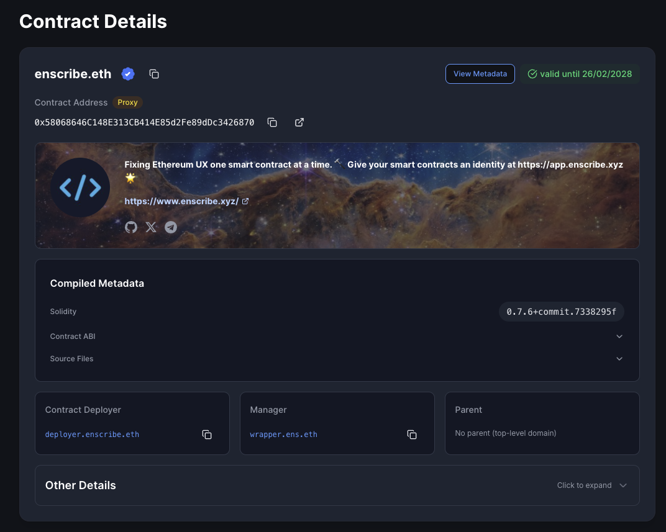Open the GitHub profile icon
666x532 pixels.
click(x=130, y=227)
